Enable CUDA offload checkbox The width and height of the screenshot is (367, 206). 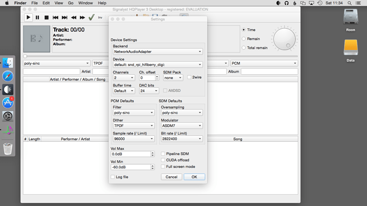163,160
